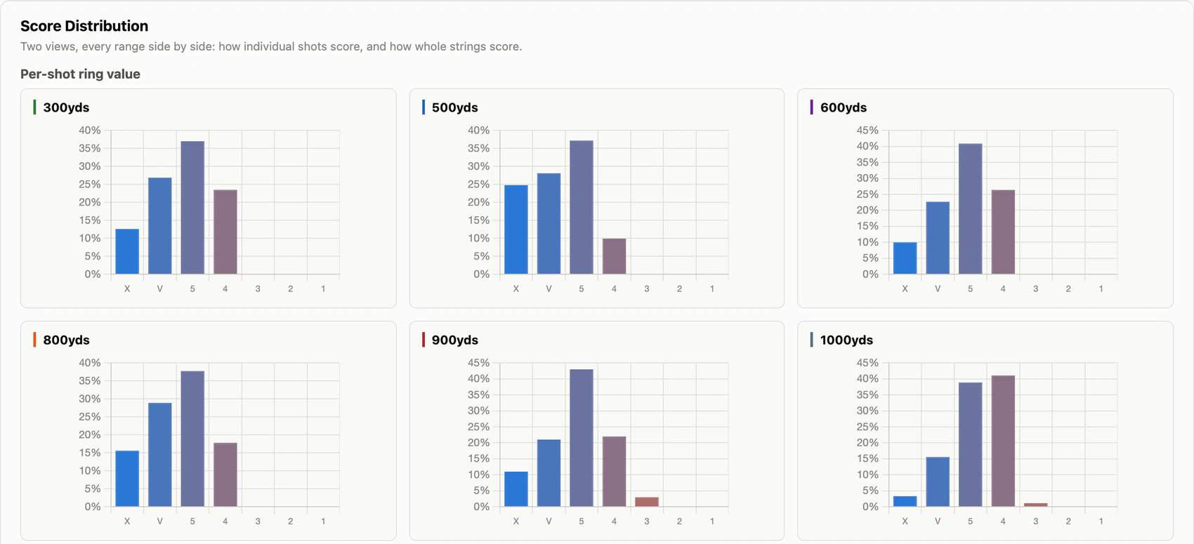Screen dimensions: 1194x544
Task: Select the V bar in the 500yds chart
Action: click(x=549, y=224)
